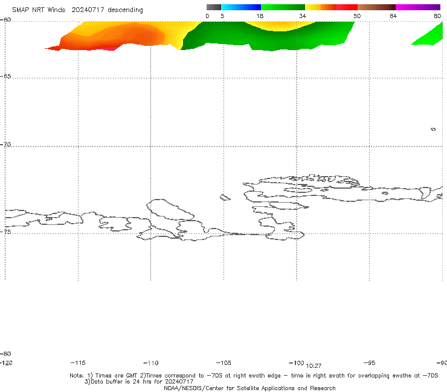Click the longitude label '-120'
This screenshot has height=392, width=447.
tap(6, 363)
